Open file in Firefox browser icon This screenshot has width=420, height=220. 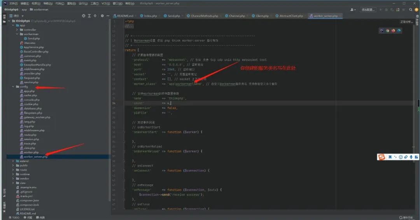(393, 31)
